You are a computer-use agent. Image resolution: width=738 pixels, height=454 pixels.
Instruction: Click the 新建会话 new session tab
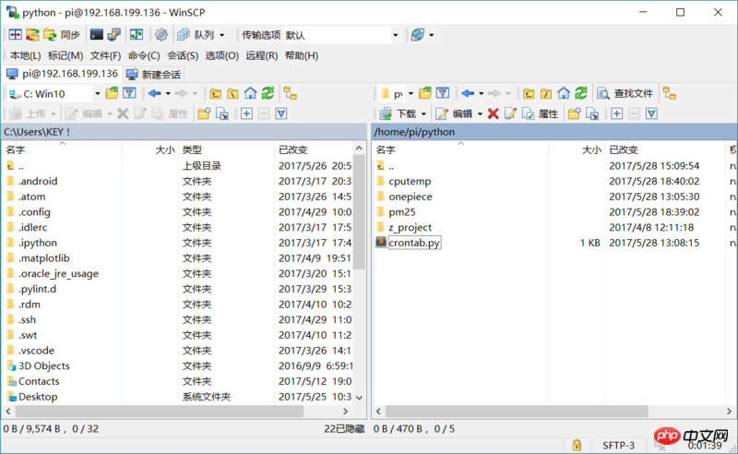pyautogui.click(x=154, y=75)
